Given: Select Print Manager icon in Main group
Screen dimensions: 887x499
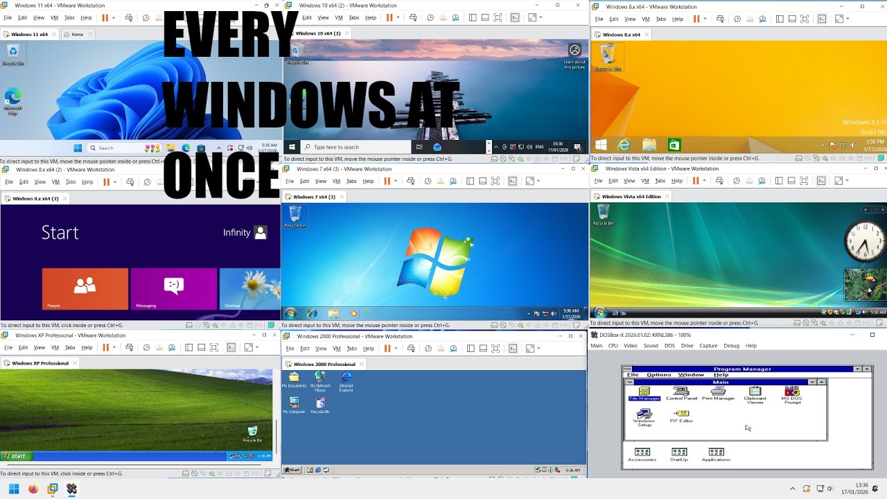Looking at the screenshot, I should [x=718, y=394].
